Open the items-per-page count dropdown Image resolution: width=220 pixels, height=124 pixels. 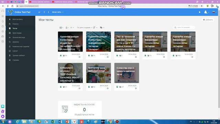tap(72, 28)
